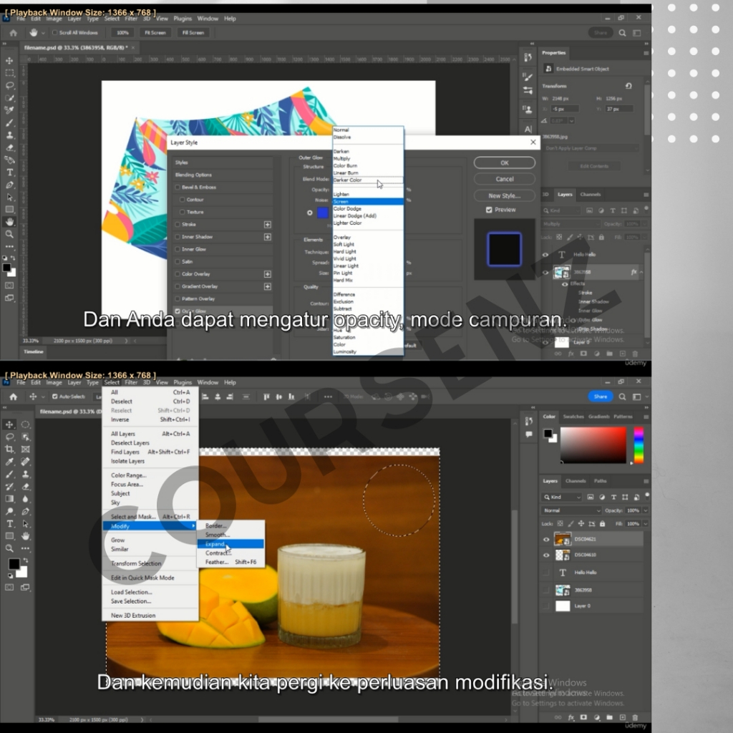The width and height of the screenshot is (733, 733).
Task: Choose Screen in the blend mode list
Action: pos(368,201)
